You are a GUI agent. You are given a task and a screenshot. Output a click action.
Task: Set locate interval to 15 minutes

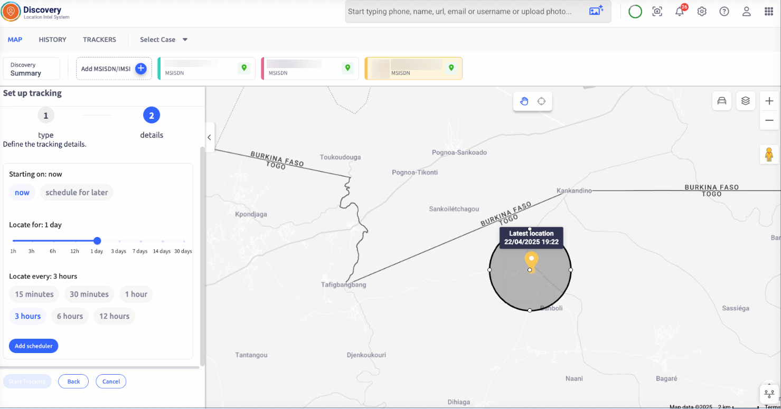pyautogui.click(x=34, y=294)
